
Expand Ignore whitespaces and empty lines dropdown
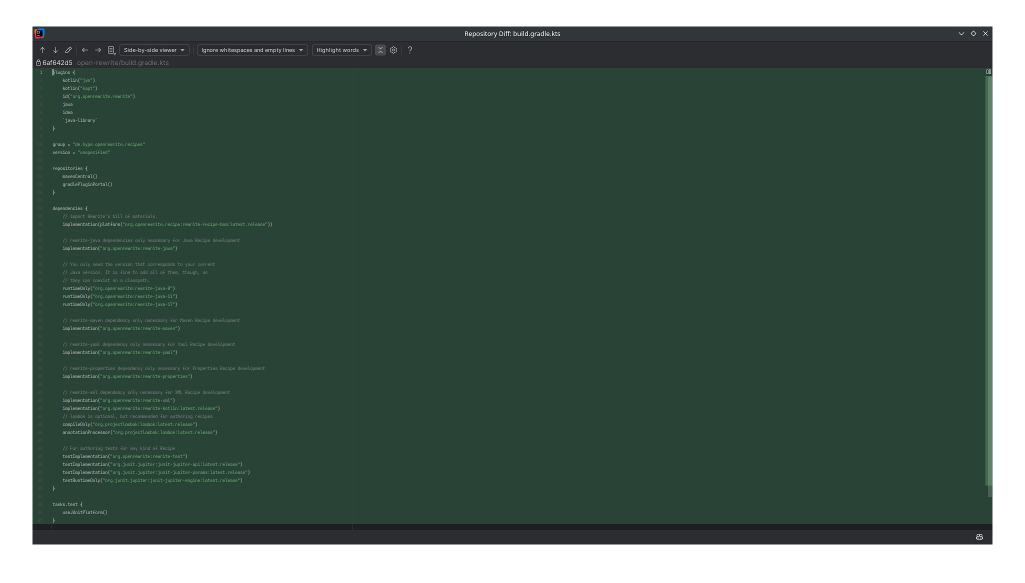coord(252,50)
